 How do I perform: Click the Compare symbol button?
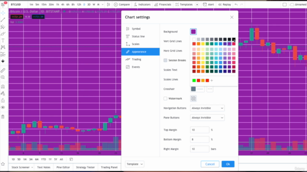pyautogui.click(x=122, y=4)
